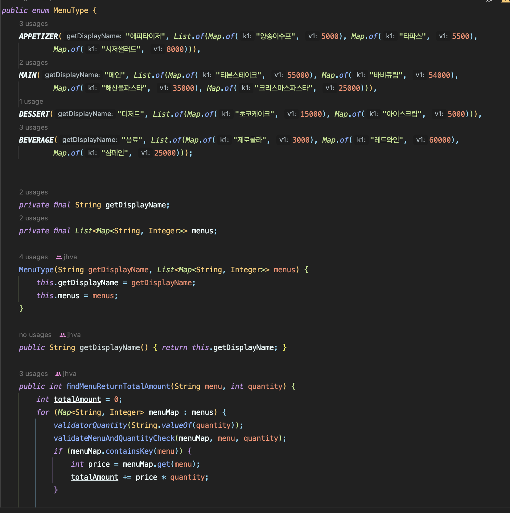Click the price value 5500
The image size is (510, 513).
pos(461,36)
